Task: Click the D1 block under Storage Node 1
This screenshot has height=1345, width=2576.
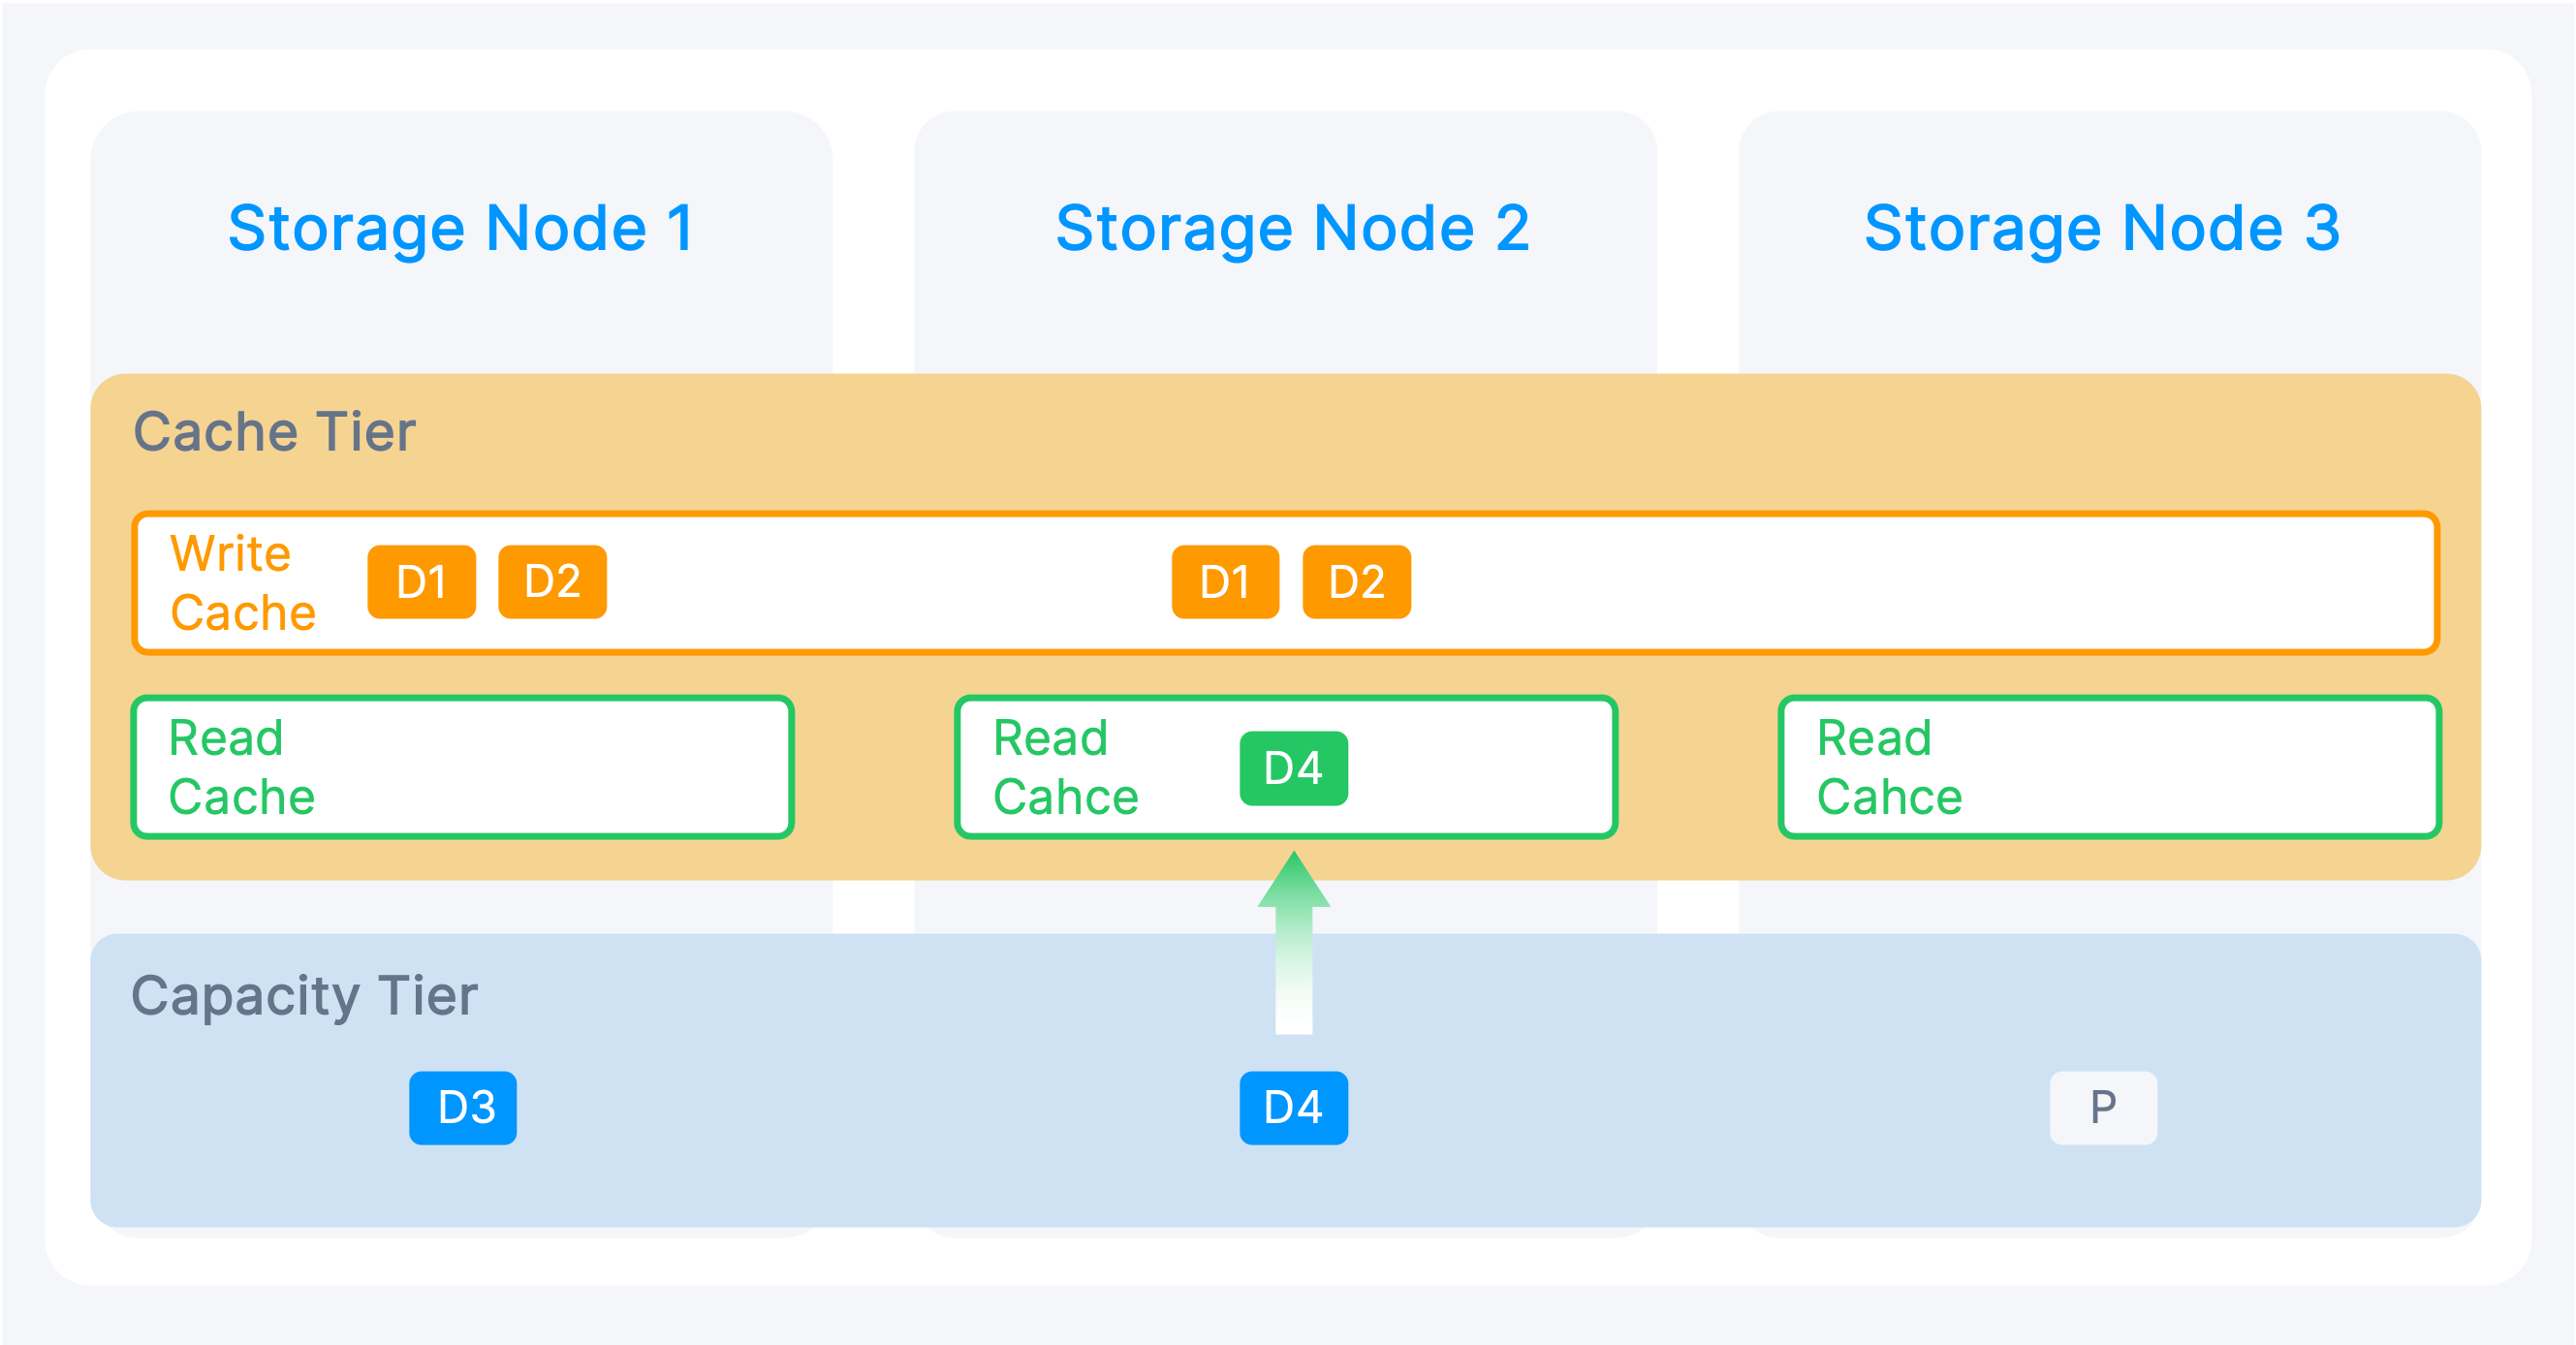Action: (421, 582)
